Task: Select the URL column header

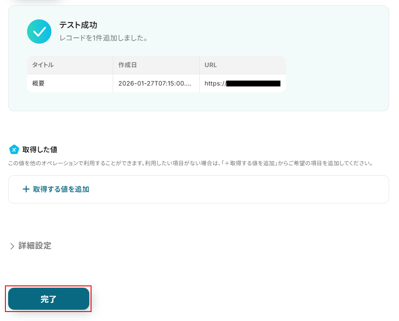Action: (243, 65)
